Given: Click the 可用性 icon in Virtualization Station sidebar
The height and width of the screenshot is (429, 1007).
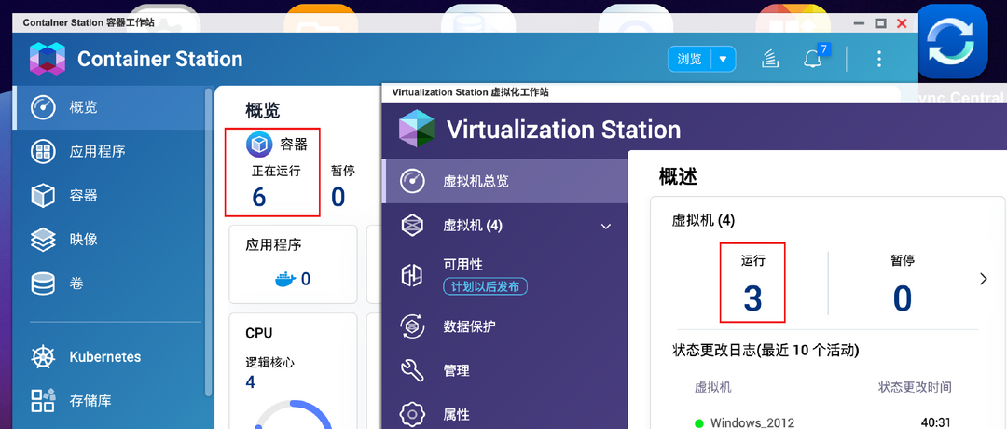Looking at the screenshot, I should (x=412, y=275).
